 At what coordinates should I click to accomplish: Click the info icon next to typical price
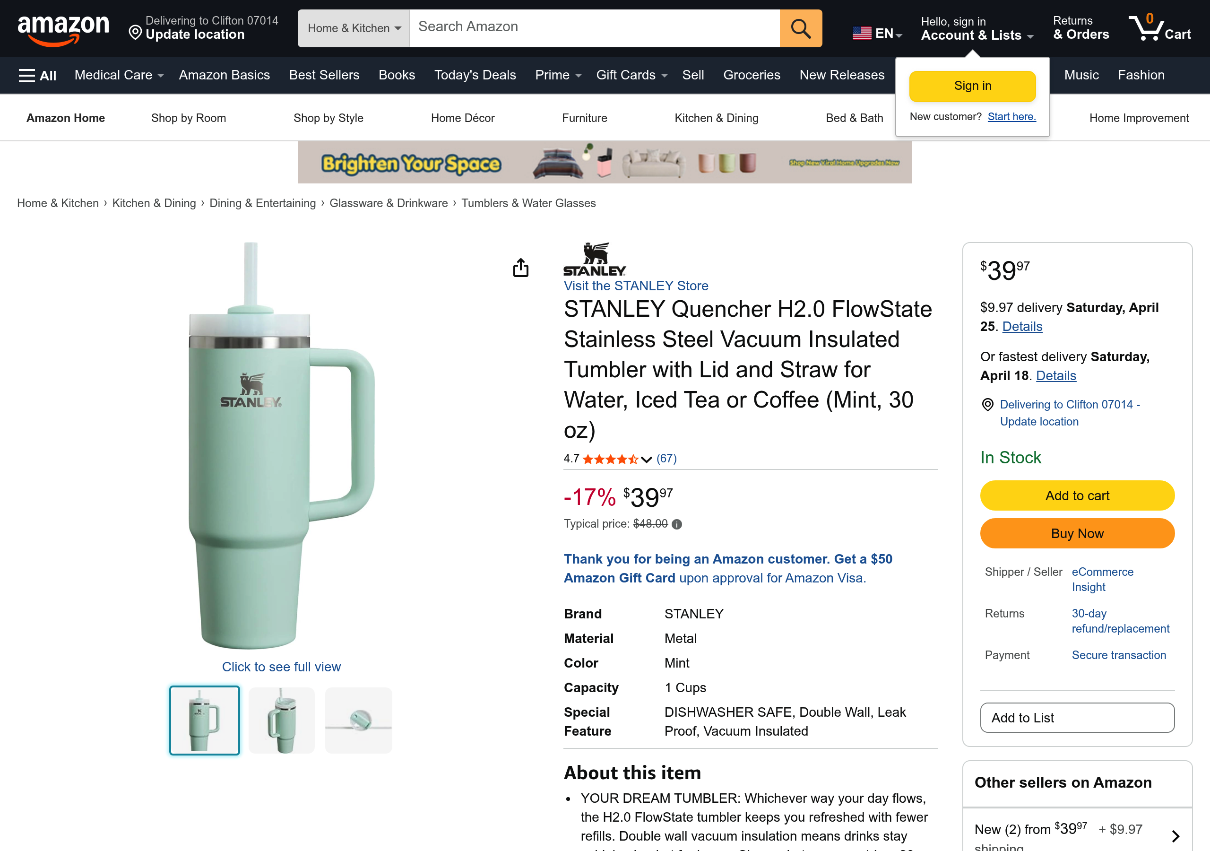(677, 524)
